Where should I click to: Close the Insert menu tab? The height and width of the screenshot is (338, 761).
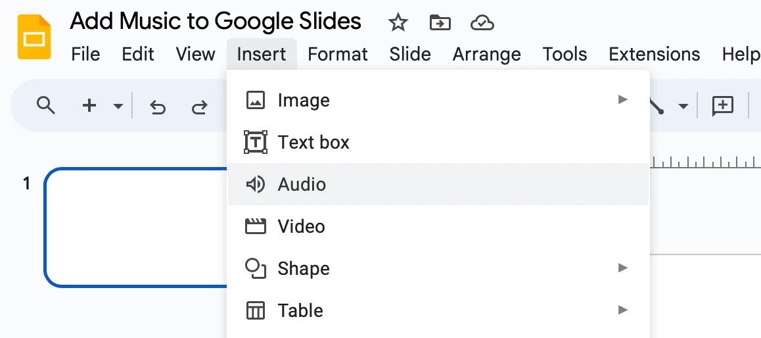262,54
